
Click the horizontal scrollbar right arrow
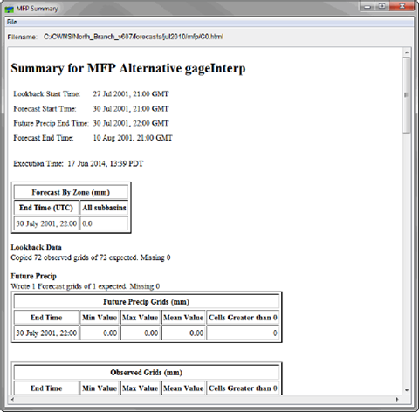(397, 399)
